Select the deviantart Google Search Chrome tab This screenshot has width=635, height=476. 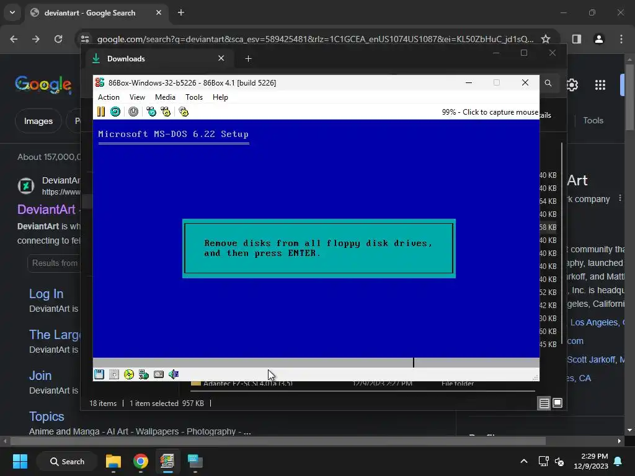97,13
